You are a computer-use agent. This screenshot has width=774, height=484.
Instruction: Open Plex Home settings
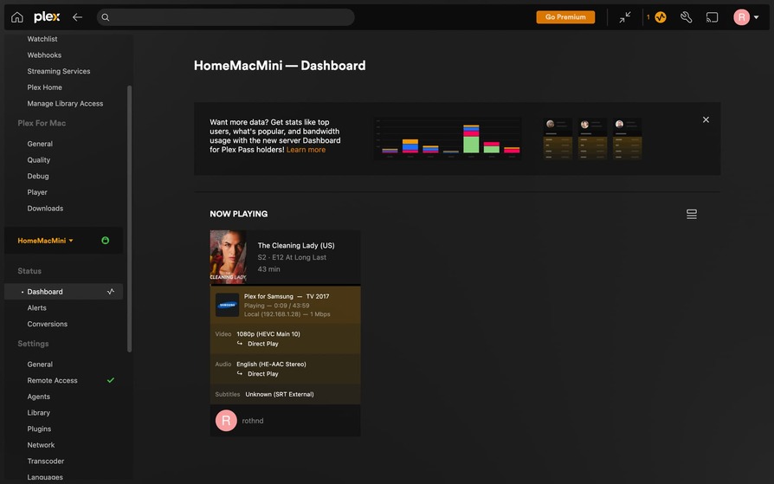pos(44,87)
